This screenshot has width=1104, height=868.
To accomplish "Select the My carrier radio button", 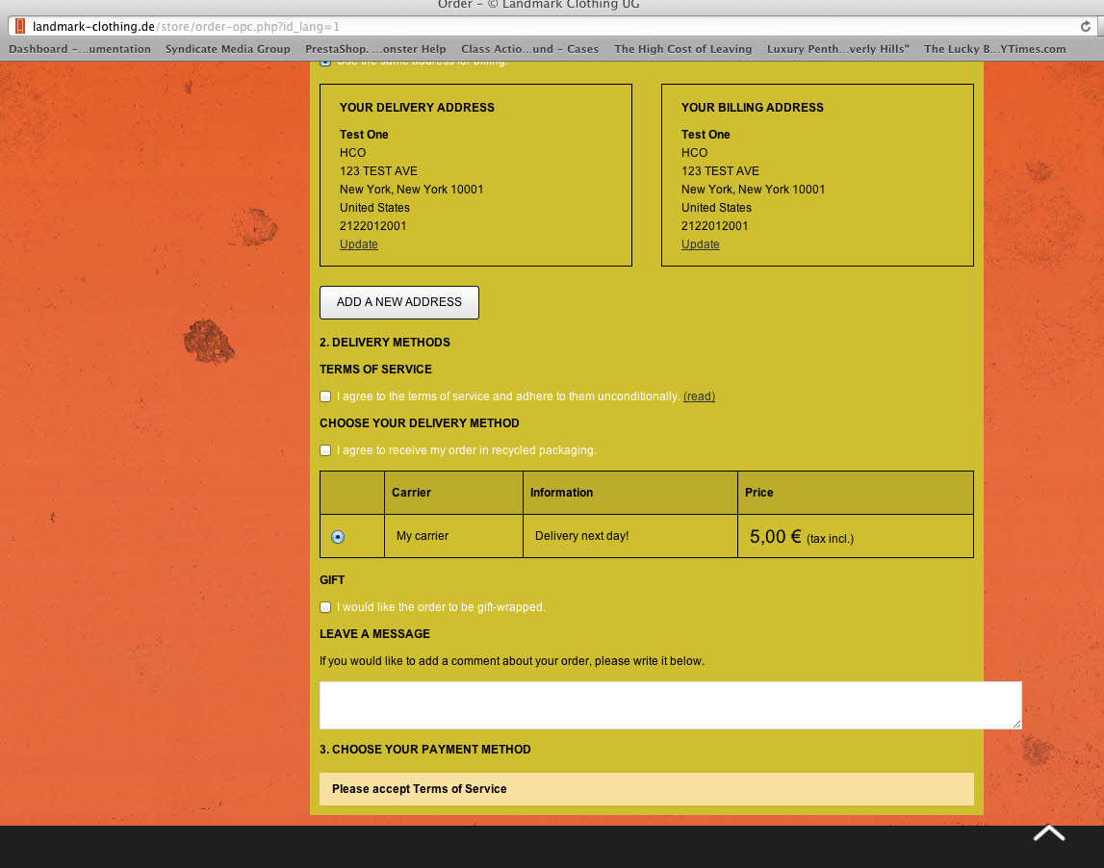I will [x=338, y=537].
